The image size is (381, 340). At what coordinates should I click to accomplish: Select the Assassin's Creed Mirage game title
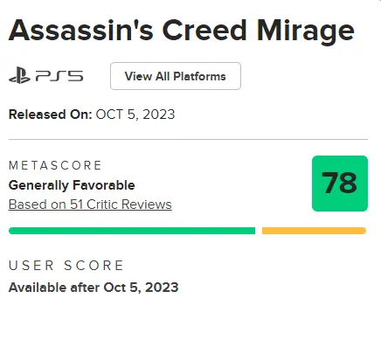tap(182, 31)
